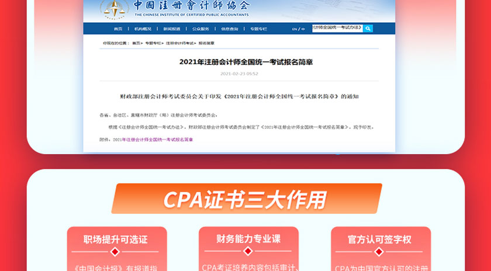Open the 首页 menu item

click(118, 29)
